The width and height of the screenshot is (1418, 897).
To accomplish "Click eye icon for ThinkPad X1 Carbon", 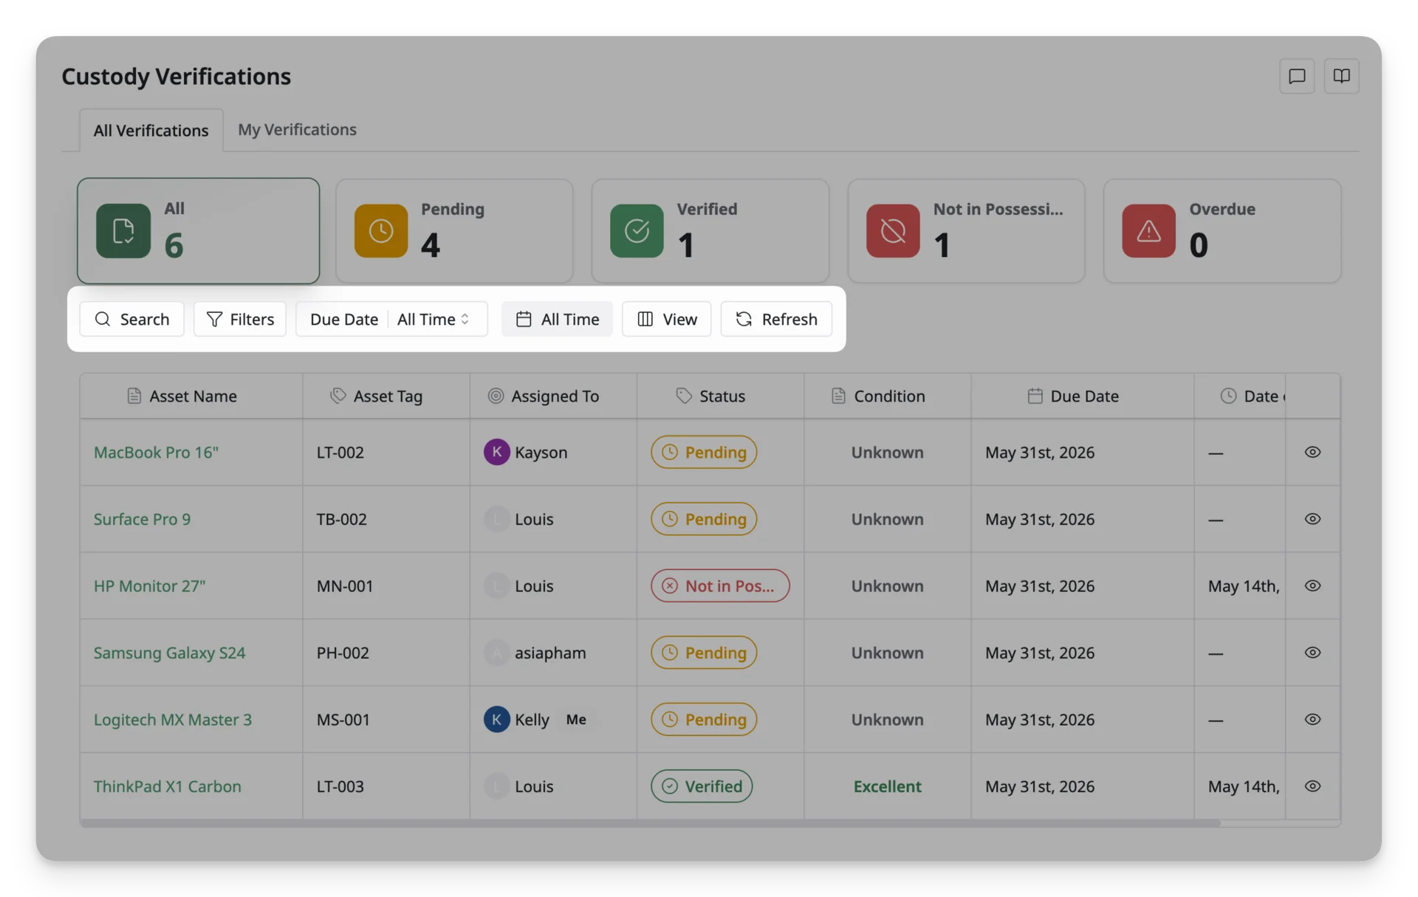I will click(x=1312, y=786).
